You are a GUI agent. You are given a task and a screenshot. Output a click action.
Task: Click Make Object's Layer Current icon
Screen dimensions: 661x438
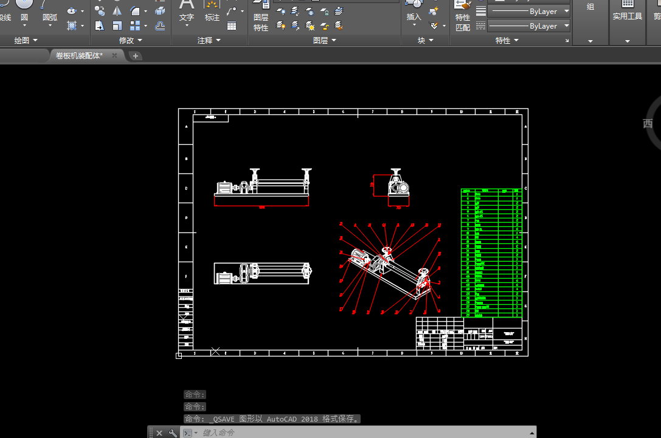339,12
